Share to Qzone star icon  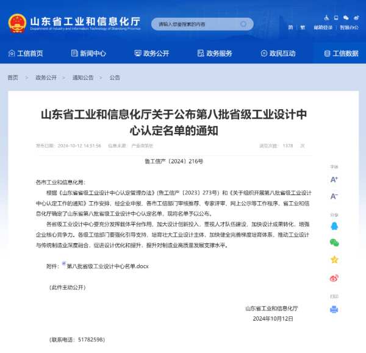tap(334, 259)
